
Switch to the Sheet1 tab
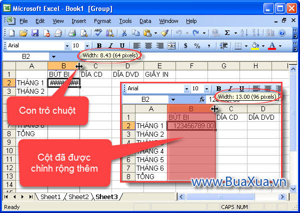point(50,197)
